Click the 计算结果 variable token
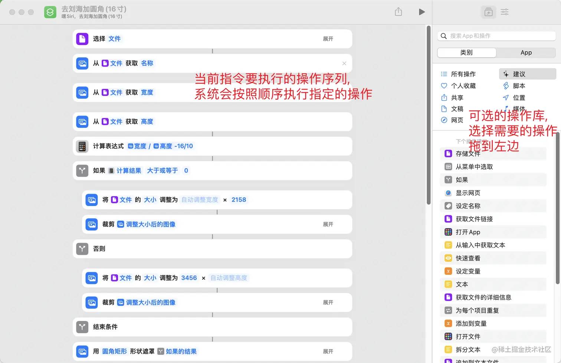This screenshot has height=363, width=561. 129,170
